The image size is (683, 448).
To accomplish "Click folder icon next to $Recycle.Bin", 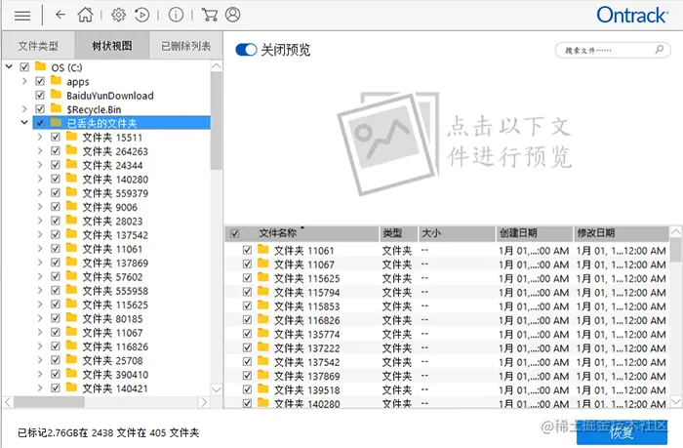I will (x=57, y=108).
